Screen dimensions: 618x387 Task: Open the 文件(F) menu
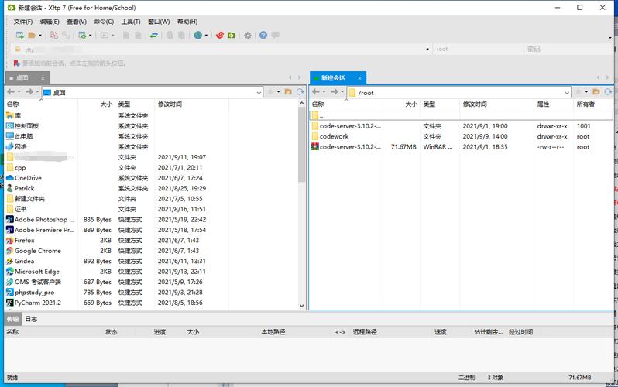pos(23,22)
